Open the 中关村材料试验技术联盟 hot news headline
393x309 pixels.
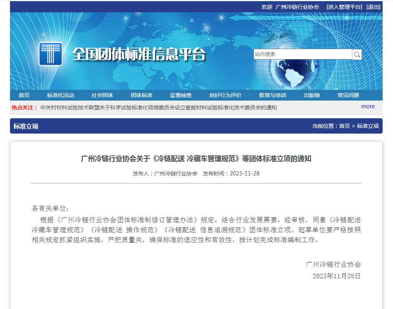[x=158, y=108]
